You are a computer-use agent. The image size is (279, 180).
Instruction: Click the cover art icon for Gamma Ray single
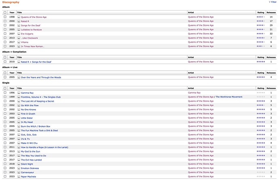point(19,93)
